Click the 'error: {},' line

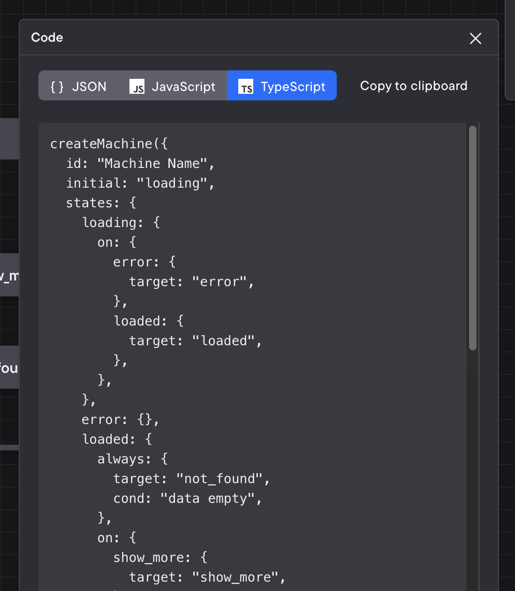pyautogui.click(x=121, y=419)
